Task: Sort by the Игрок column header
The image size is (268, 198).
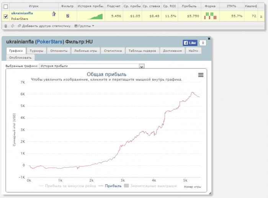Action: point(34,6)
